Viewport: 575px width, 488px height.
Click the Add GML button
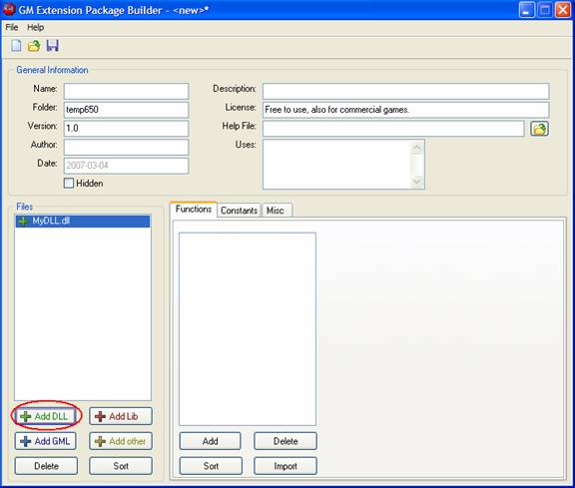[46, 441]
